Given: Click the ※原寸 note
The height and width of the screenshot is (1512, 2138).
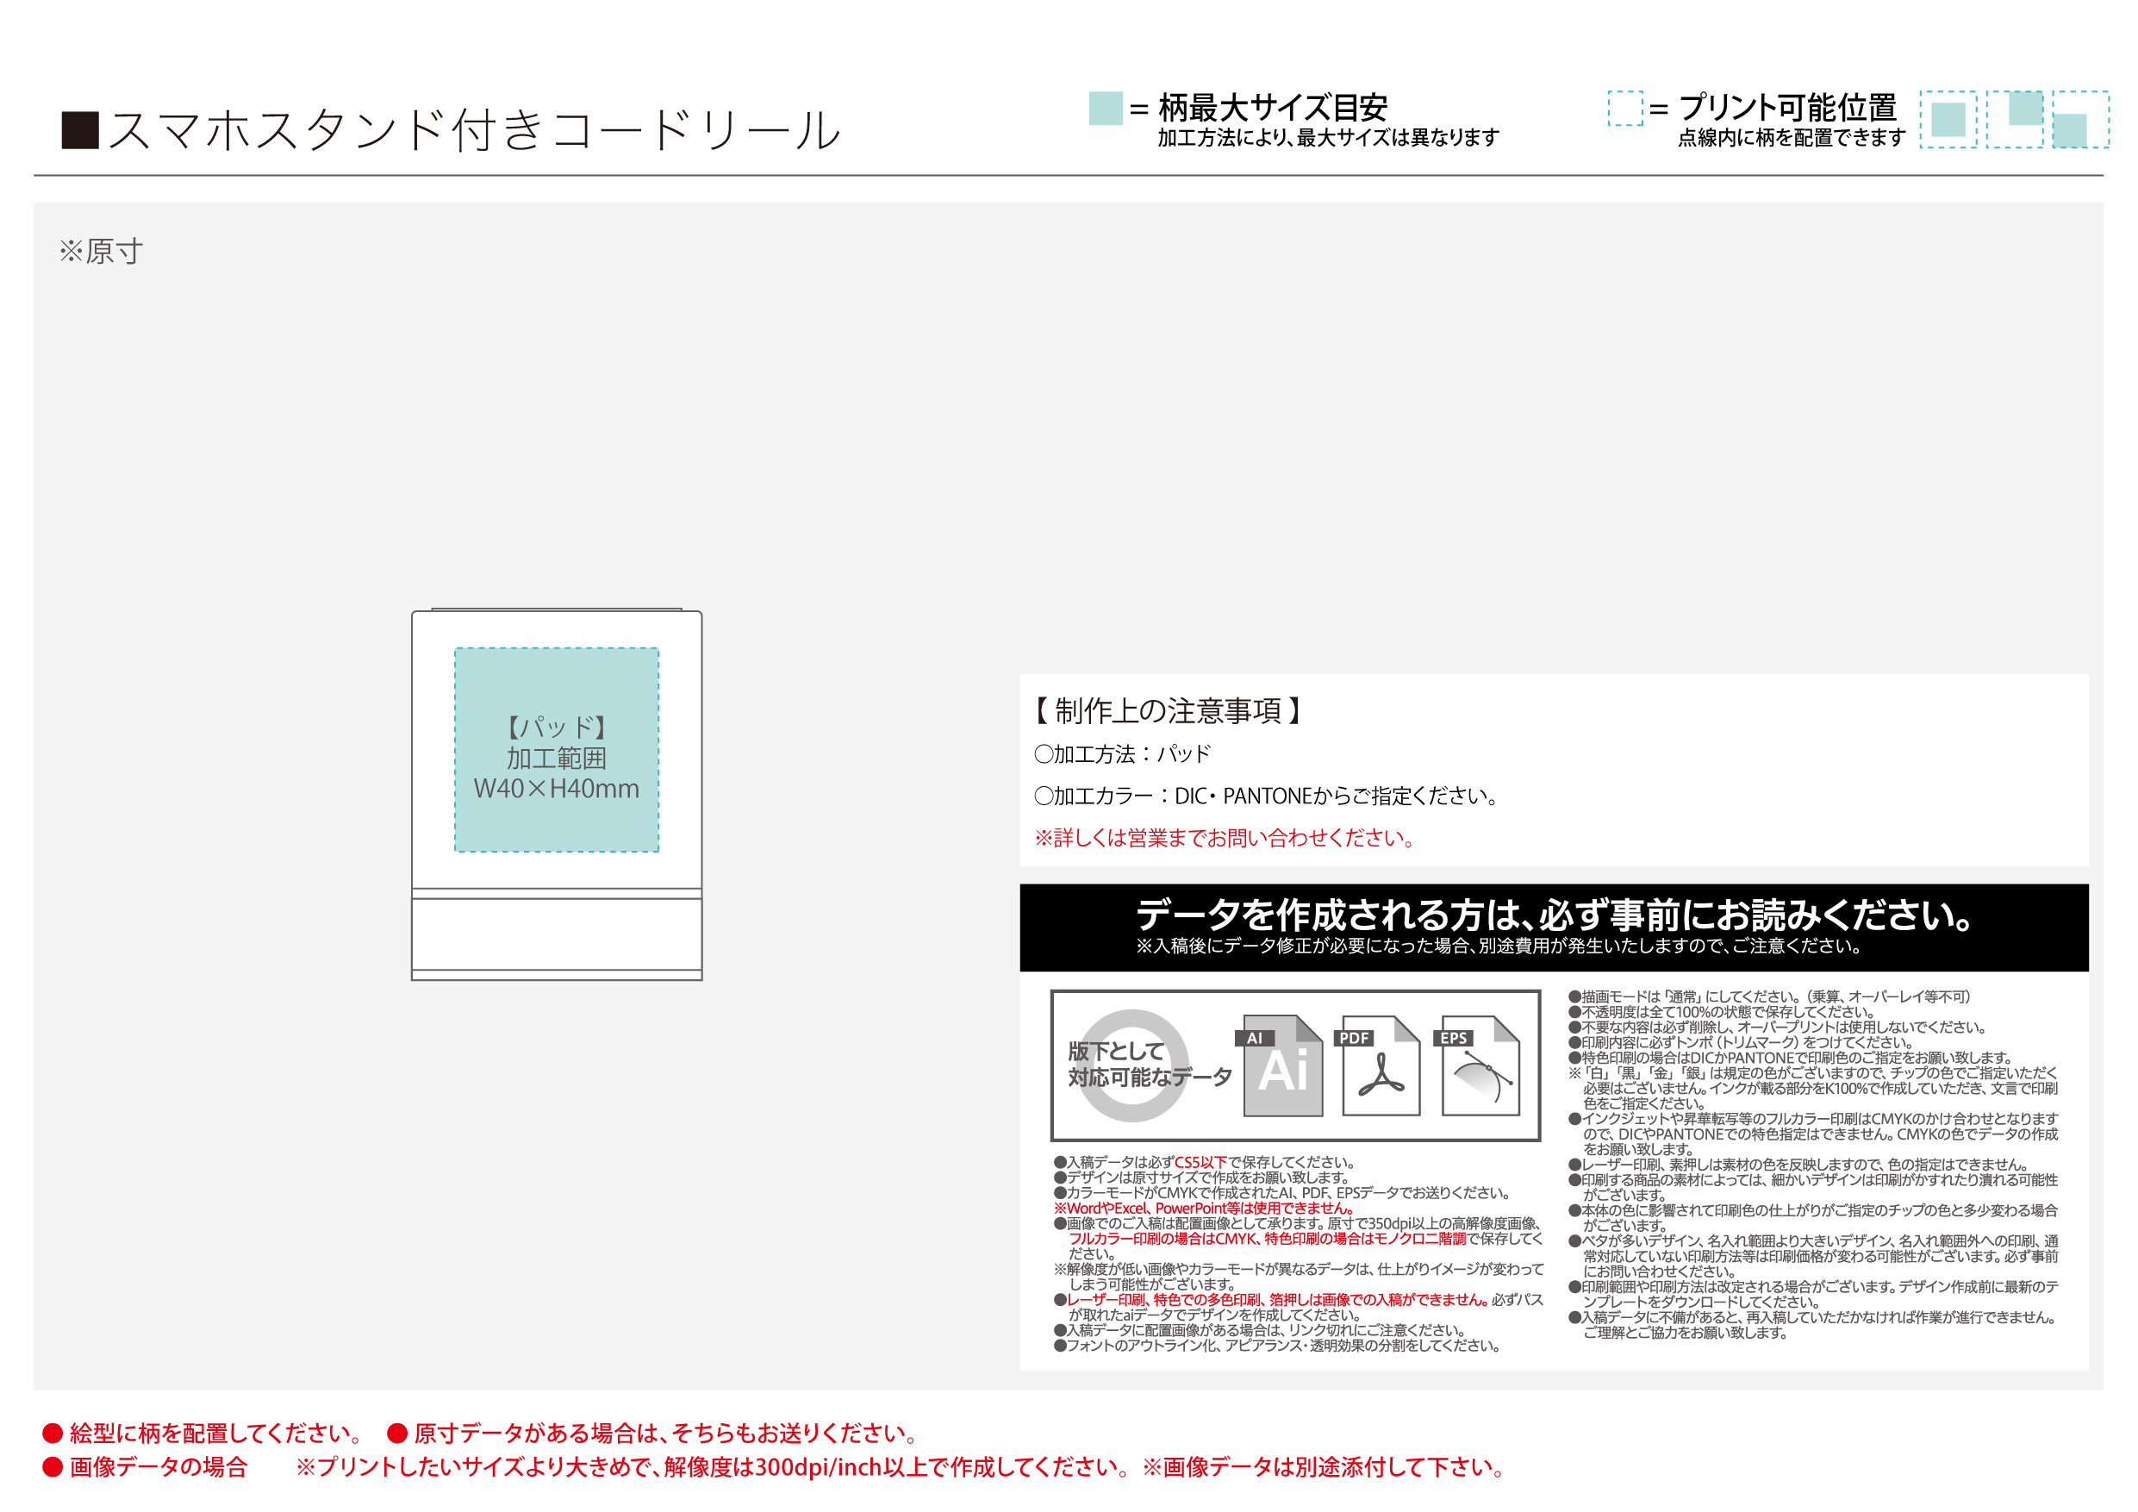Looking at the screenshot, I should pos(101,252).
